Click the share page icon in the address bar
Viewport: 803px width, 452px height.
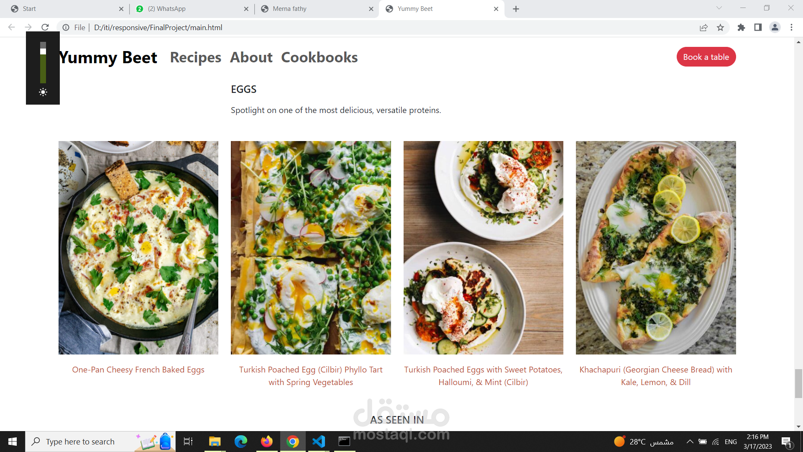(703, 28)
